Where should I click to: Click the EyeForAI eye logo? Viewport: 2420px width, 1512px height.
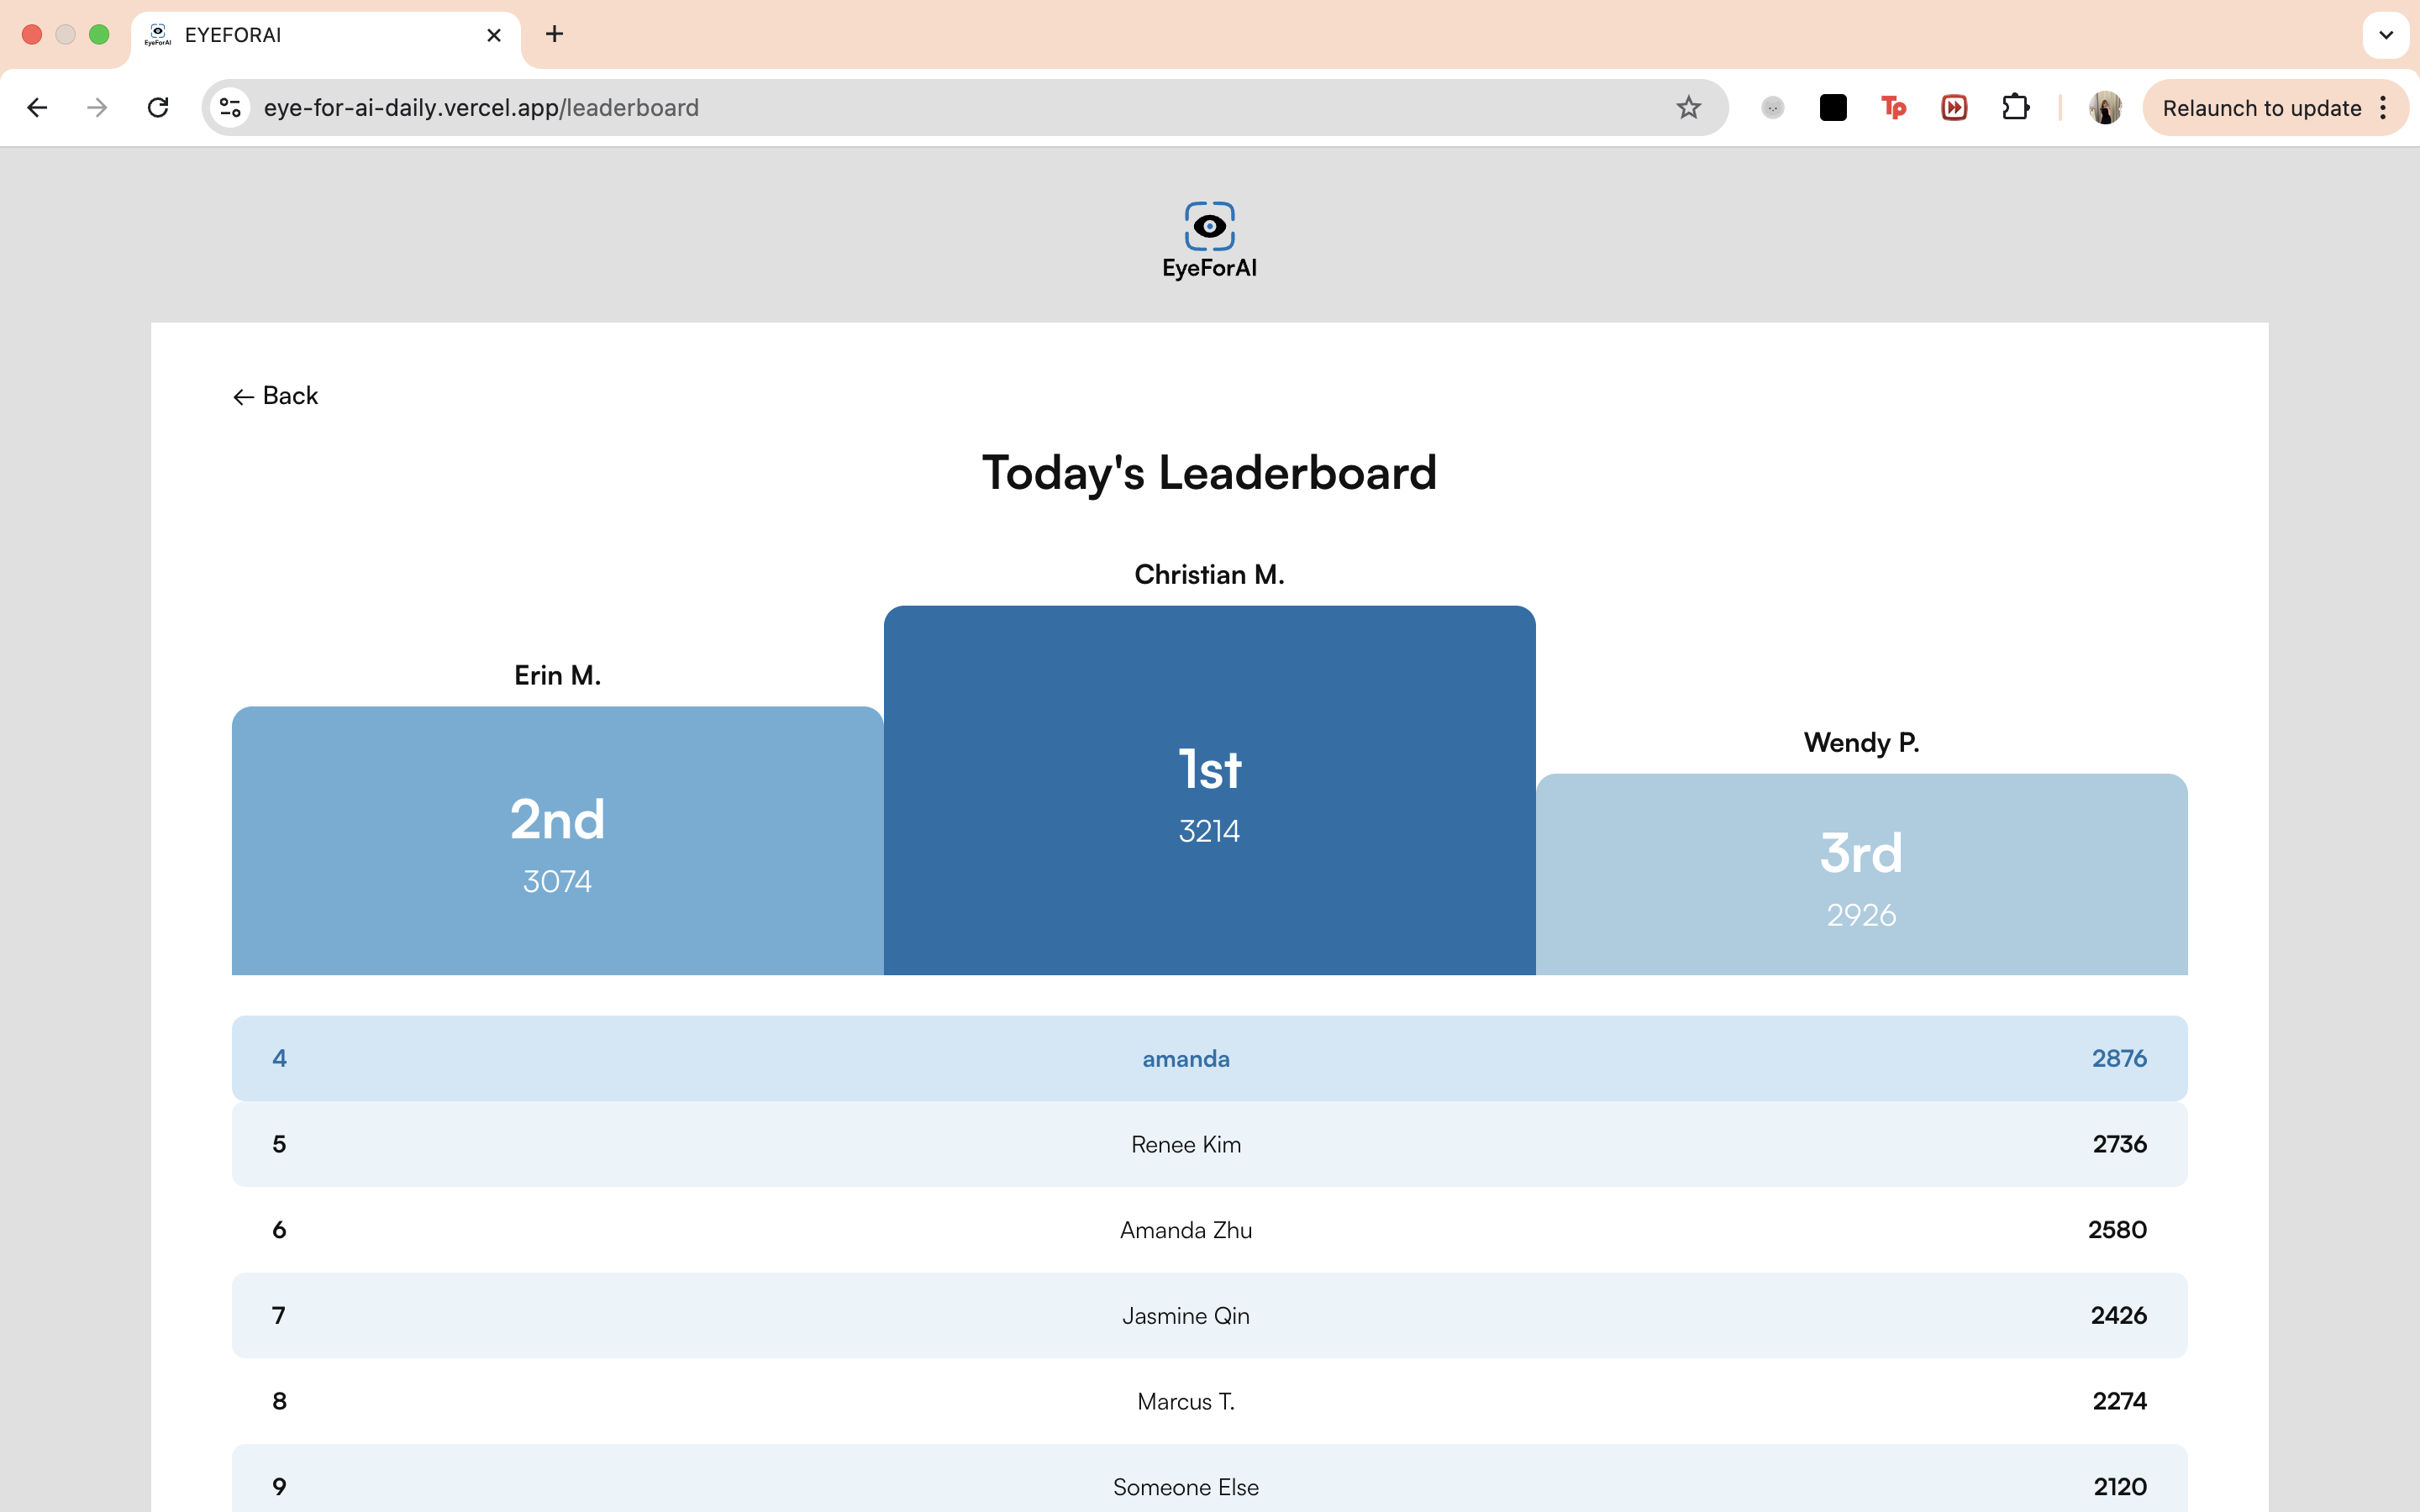pyautogui.click(x=1209, y=226)
